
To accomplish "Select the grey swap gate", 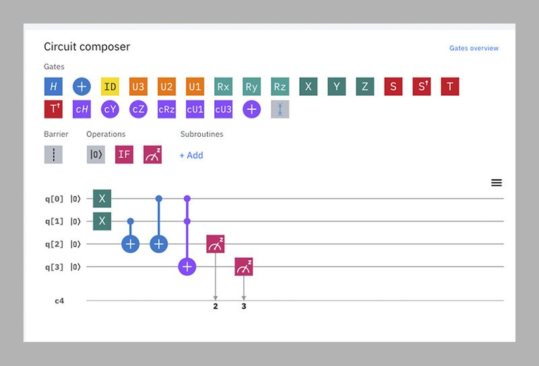I will (x=280, y=109).
